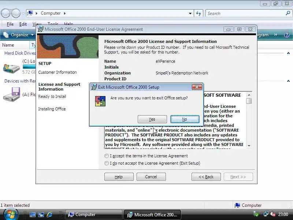Switch to Computer taskbar button
Screen dimensions: 293x220
pyautogui.click(x=94, y=214)
